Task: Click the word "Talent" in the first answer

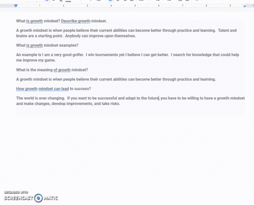Action: (224, 30)
